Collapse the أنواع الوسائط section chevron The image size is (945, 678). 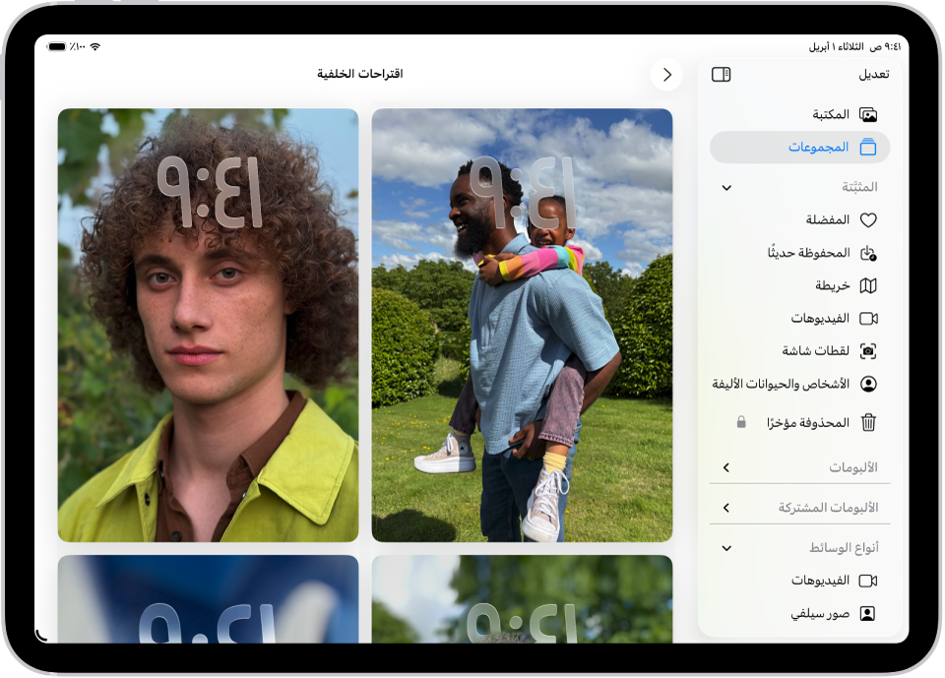726,548
